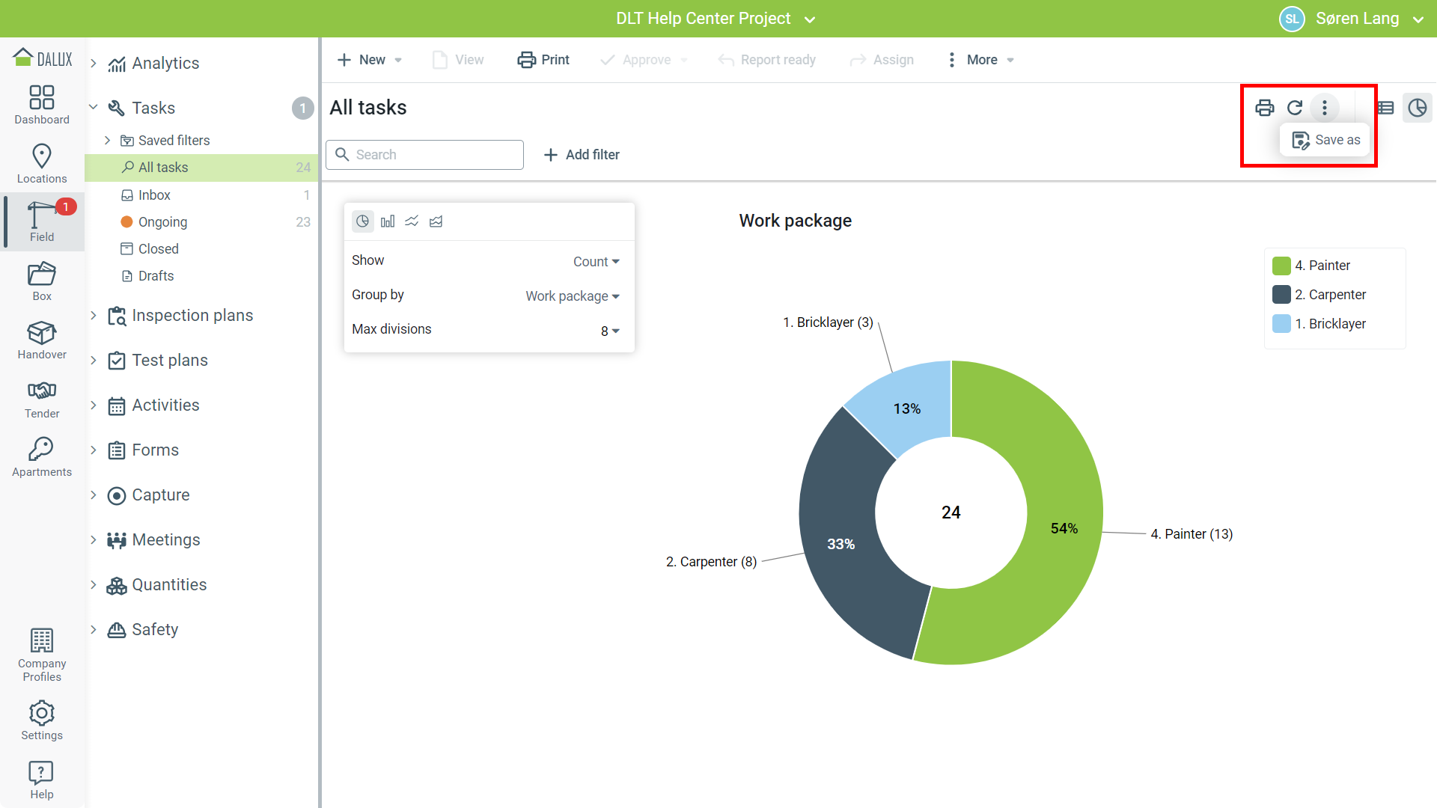
Task: Switch to list view toggle
Action: pos(1386,108)
